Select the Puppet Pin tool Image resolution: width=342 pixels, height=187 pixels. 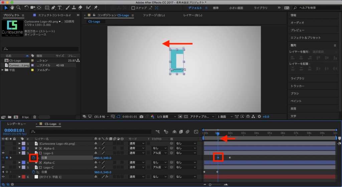96,7
